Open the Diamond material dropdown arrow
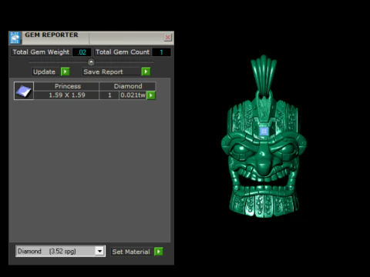 click(x=99, y=251)
